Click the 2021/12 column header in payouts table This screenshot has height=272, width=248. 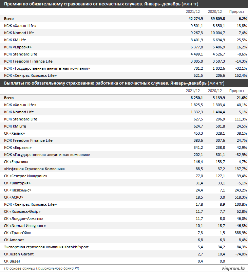click(193, 91)
